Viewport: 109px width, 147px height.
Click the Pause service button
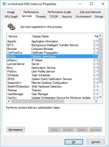click(x=82, y=130)
